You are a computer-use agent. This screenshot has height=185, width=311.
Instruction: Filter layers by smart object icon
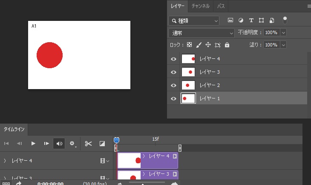coord(272,20)
